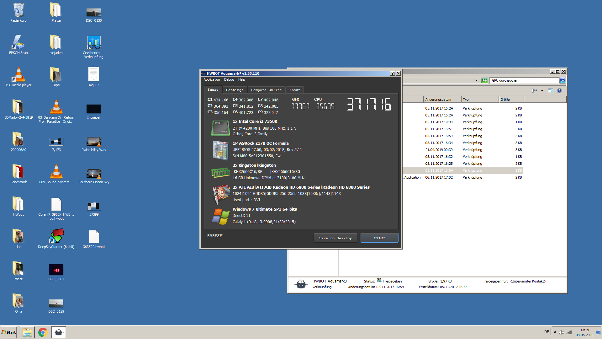Select the file row dated 05.11.2017 19:30
This screenshot has width=602, height=339.
(462, 122)
